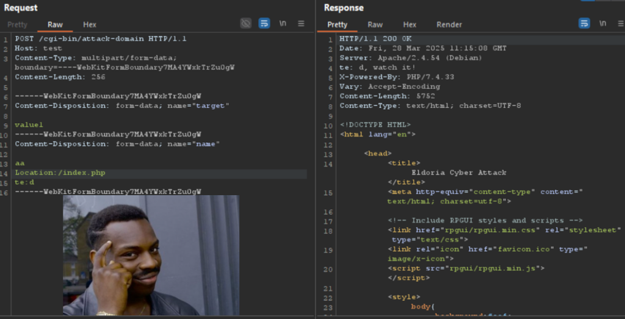Click the '<html lang="en">' line in response
625x319 pixels.
tap(377, 135)
